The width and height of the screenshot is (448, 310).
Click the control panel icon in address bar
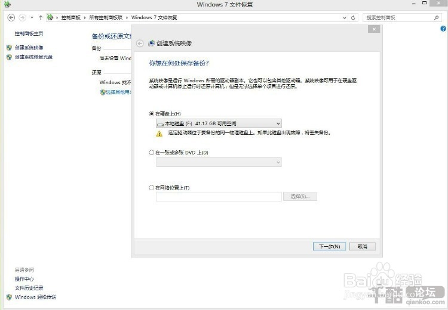pyautogui.click(x=50, y=17)
